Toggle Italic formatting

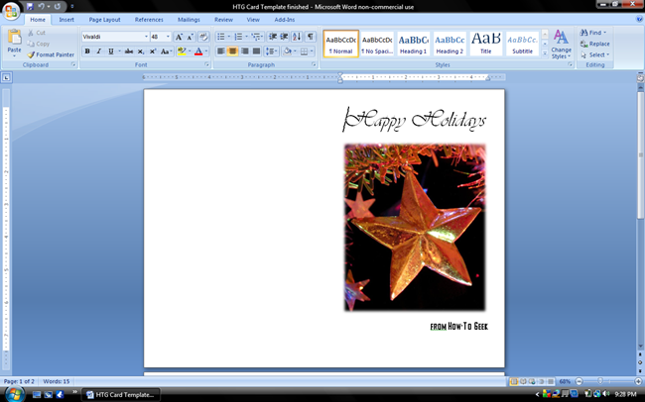(98, 51)
